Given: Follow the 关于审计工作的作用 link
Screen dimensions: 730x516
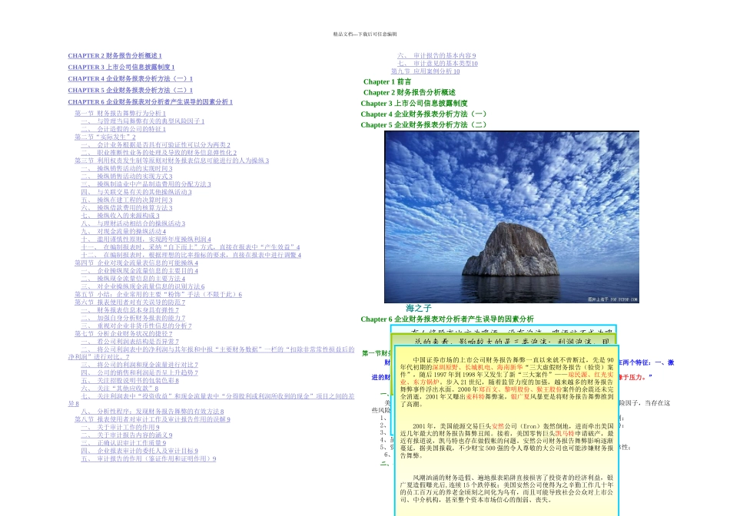Looking at the screenshot, I should [120, 427].
